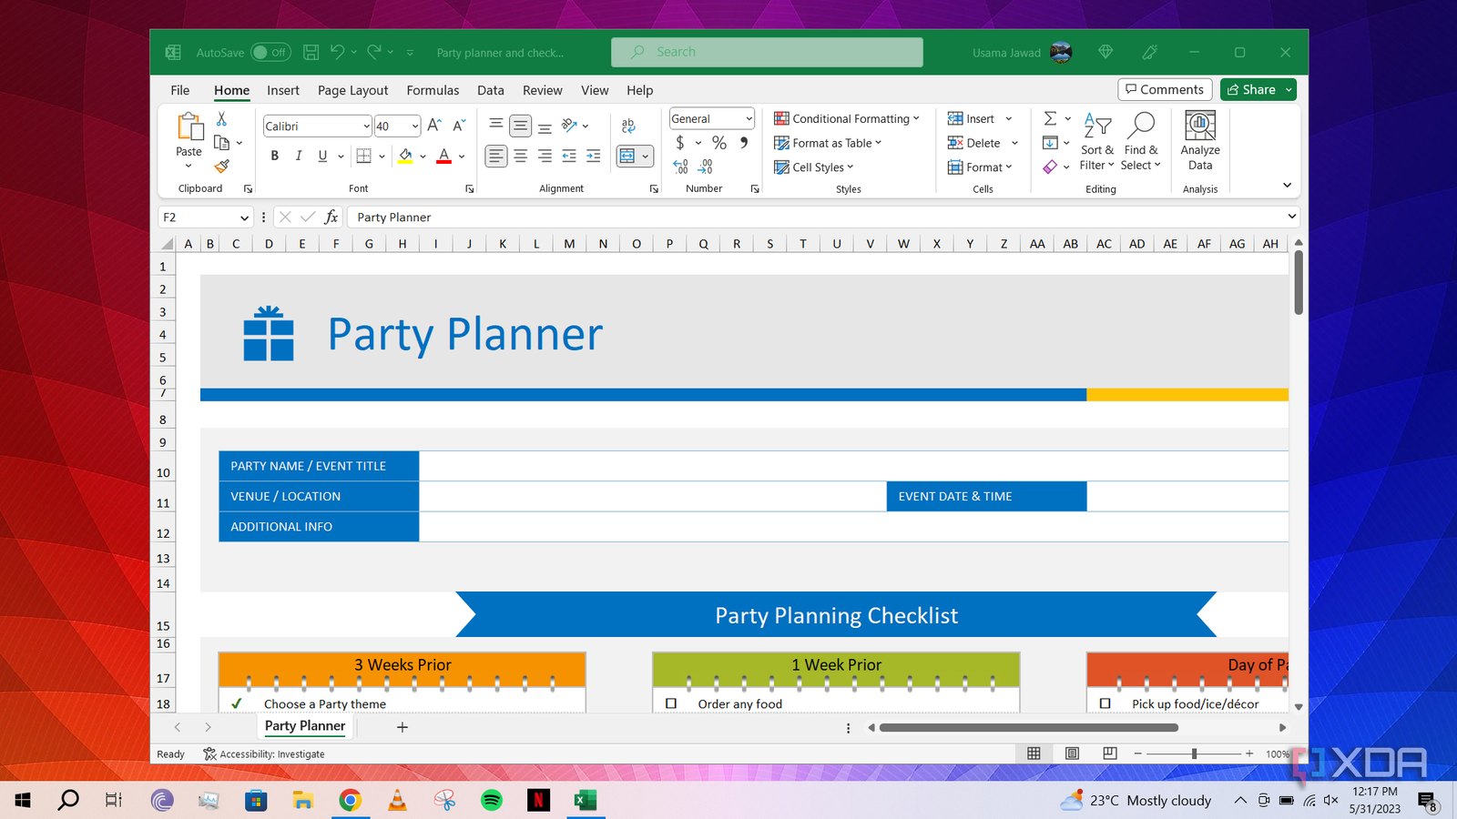
Task: Switch to the Formulas ribbon tab
Action: [x=433, y=90]
